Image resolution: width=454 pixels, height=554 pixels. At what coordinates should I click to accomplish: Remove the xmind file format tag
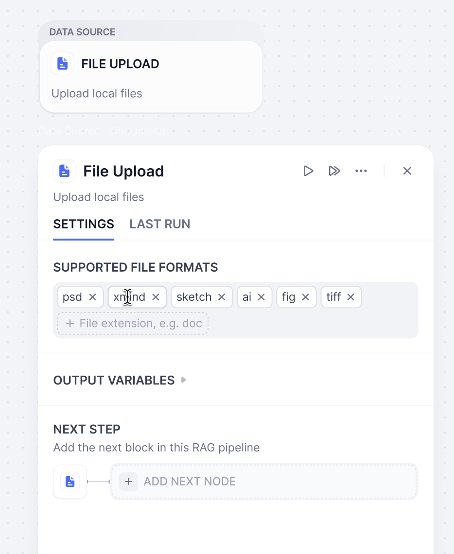point(156,297)
